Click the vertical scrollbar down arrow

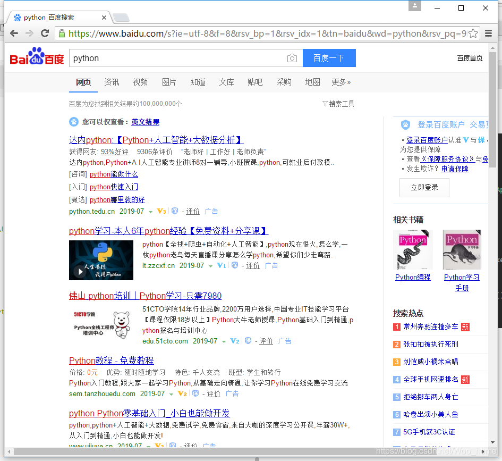pos(493,442)
